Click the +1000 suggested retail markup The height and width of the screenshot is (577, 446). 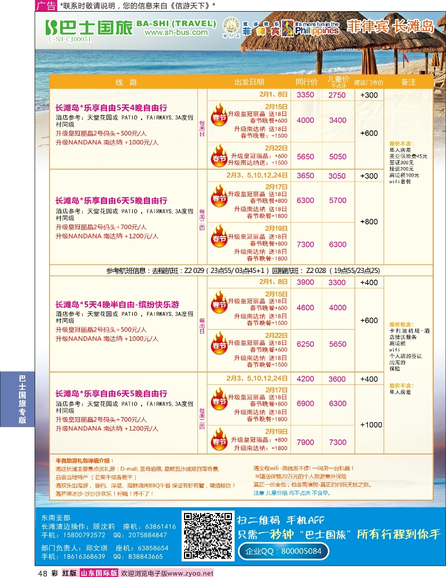[371, 424]
